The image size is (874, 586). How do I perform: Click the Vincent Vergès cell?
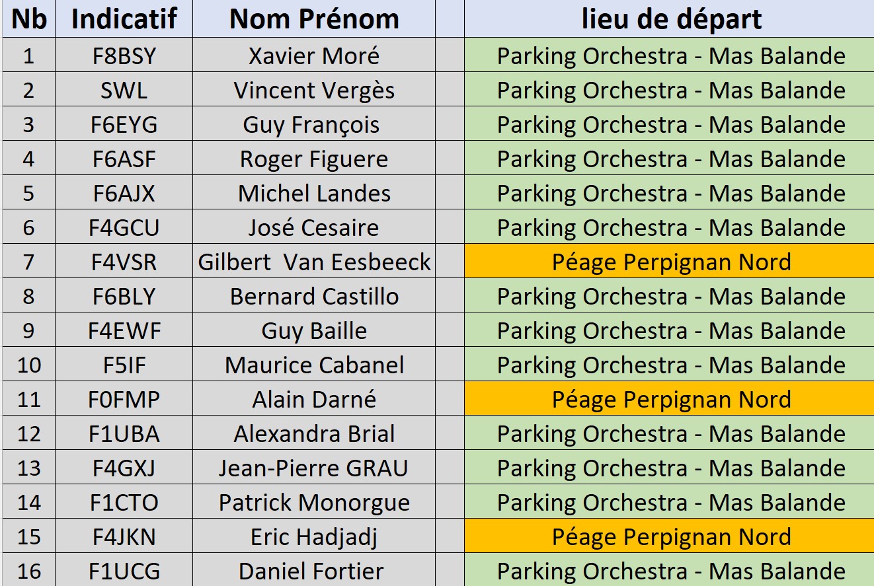(x=314, y=90)
